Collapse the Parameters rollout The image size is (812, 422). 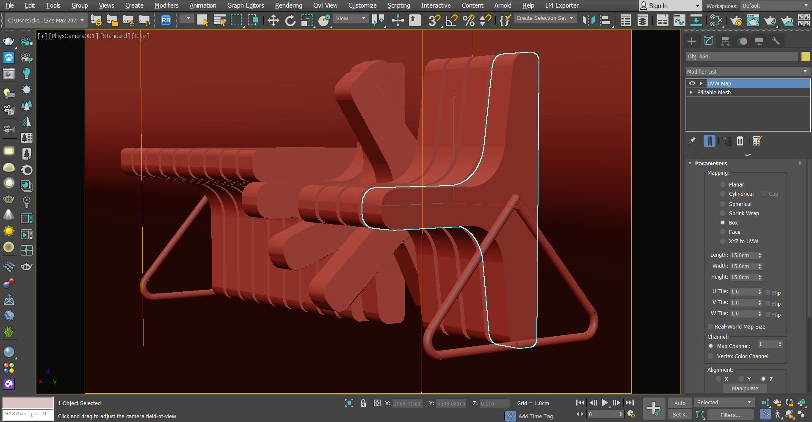pos(690,163)
